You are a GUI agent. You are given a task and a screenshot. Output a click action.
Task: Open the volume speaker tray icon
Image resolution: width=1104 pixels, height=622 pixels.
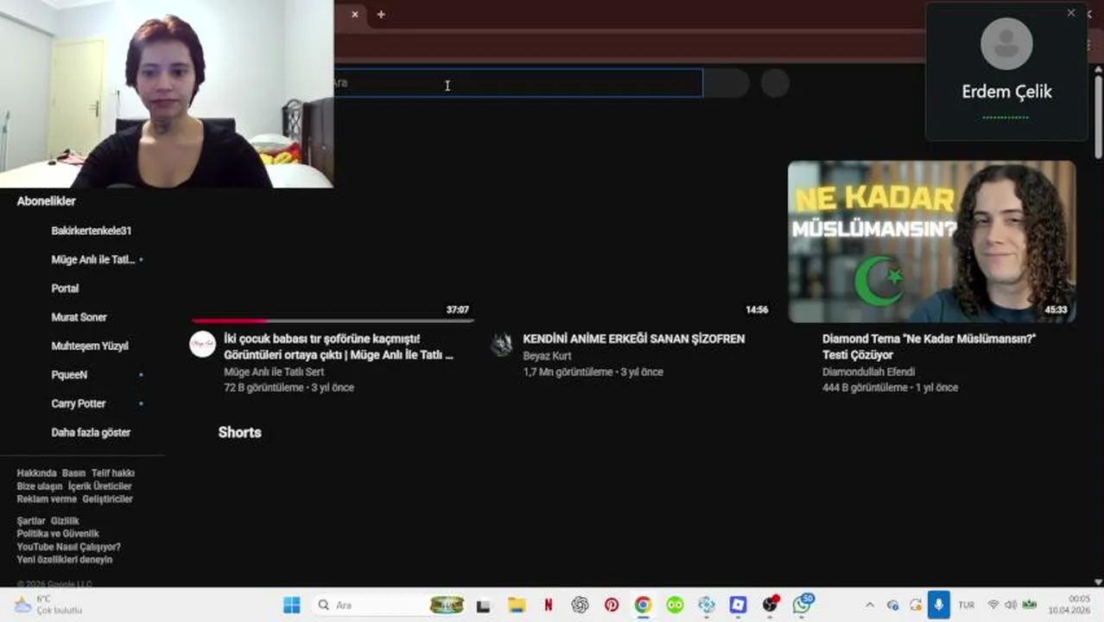click(x=1011, y=605)
